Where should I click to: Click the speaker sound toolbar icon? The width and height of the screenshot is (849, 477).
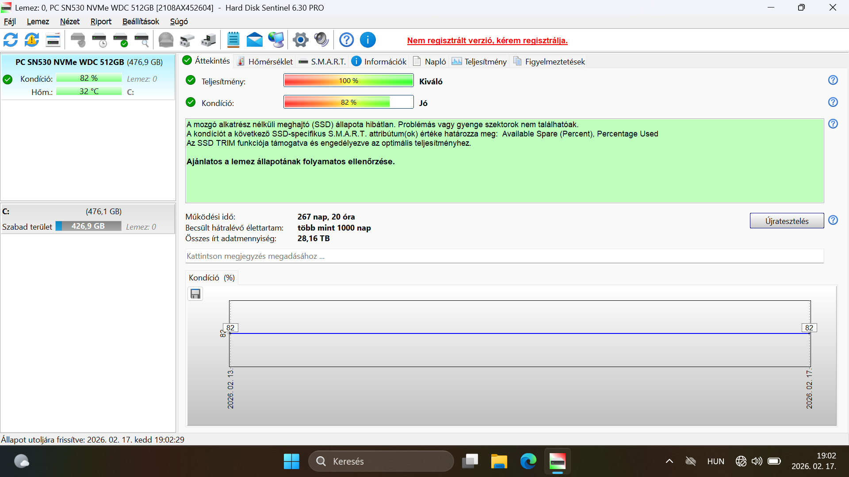coord(321,40)
